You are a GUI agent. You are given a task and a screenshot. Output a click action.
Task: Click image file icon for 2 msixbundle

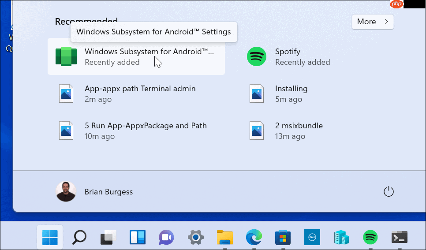click(x=257, y=131)
